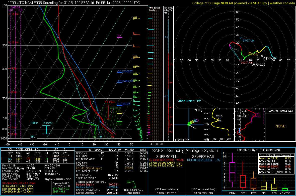Click the based on CAPE: 0.13 probability line
The image size is (296, 196).
click(x=275, y=158)
